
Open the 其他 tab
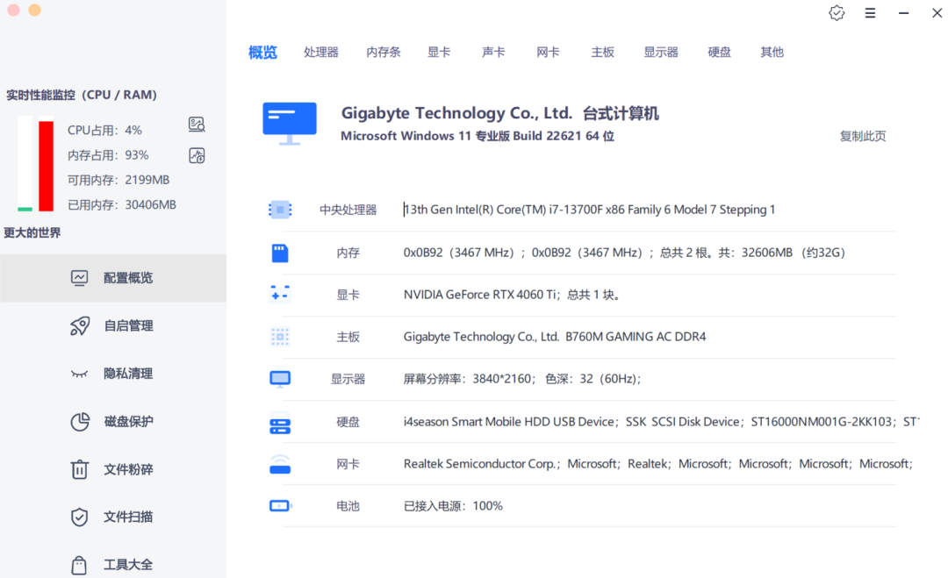[x=772, y=53]
